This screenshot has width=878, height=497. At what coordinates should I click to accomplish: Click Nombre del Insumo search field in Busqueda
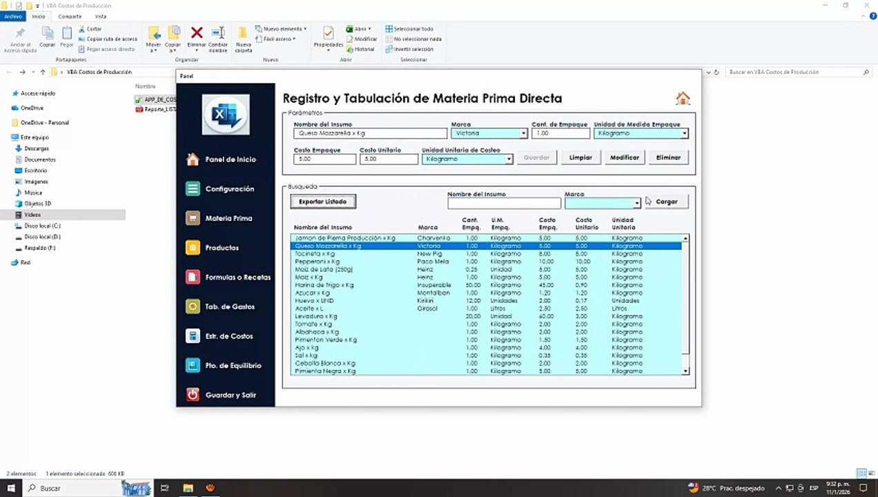point(504,203)
